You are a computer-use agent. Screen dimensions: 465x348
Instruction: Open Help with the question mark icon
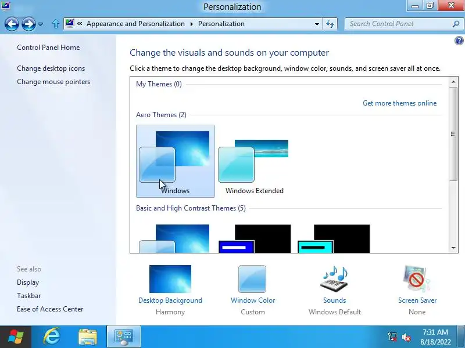(x=459, y=40)
